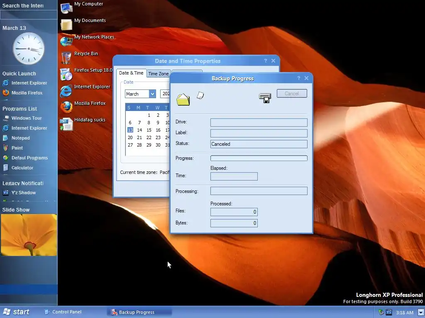Screen dimensions: 425x318
Task: Close the Date and Time Properties window
Action: [273, 61]
